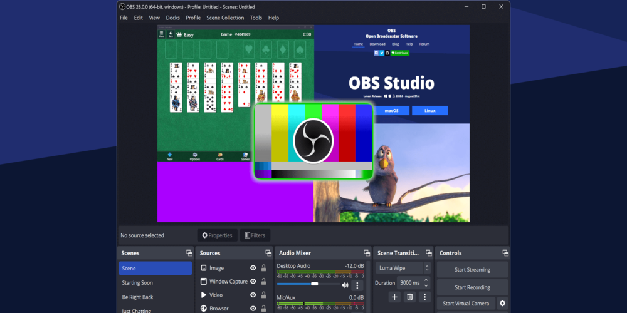Add a new transition with plus button
Image resolution: width=627 pixels, height=313 pixels.
tap(394, 297)
